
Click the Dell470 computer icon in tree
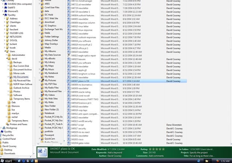click(5, 8)
